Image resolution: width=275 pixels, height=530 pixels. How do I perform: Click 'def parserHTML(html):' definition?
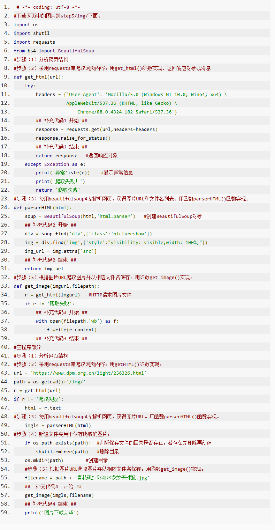(43, 207)
